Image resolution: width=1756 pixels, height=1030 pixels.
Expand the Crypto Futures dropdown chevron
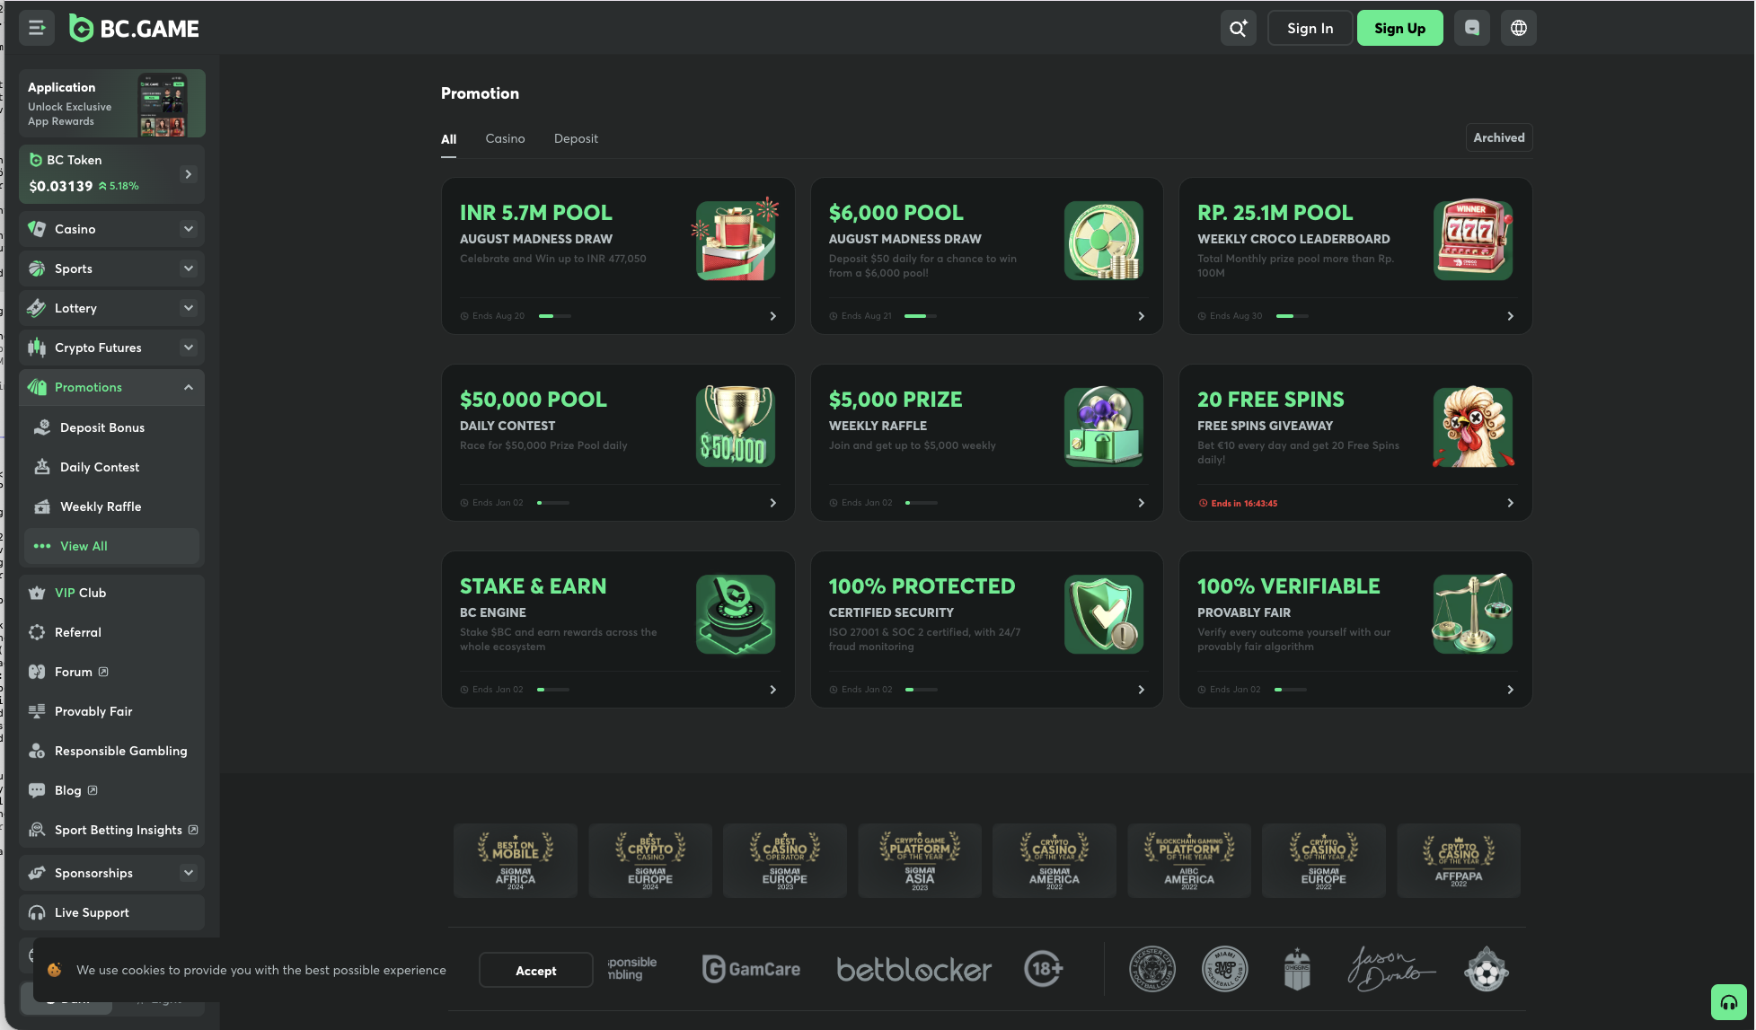point(189,348)
